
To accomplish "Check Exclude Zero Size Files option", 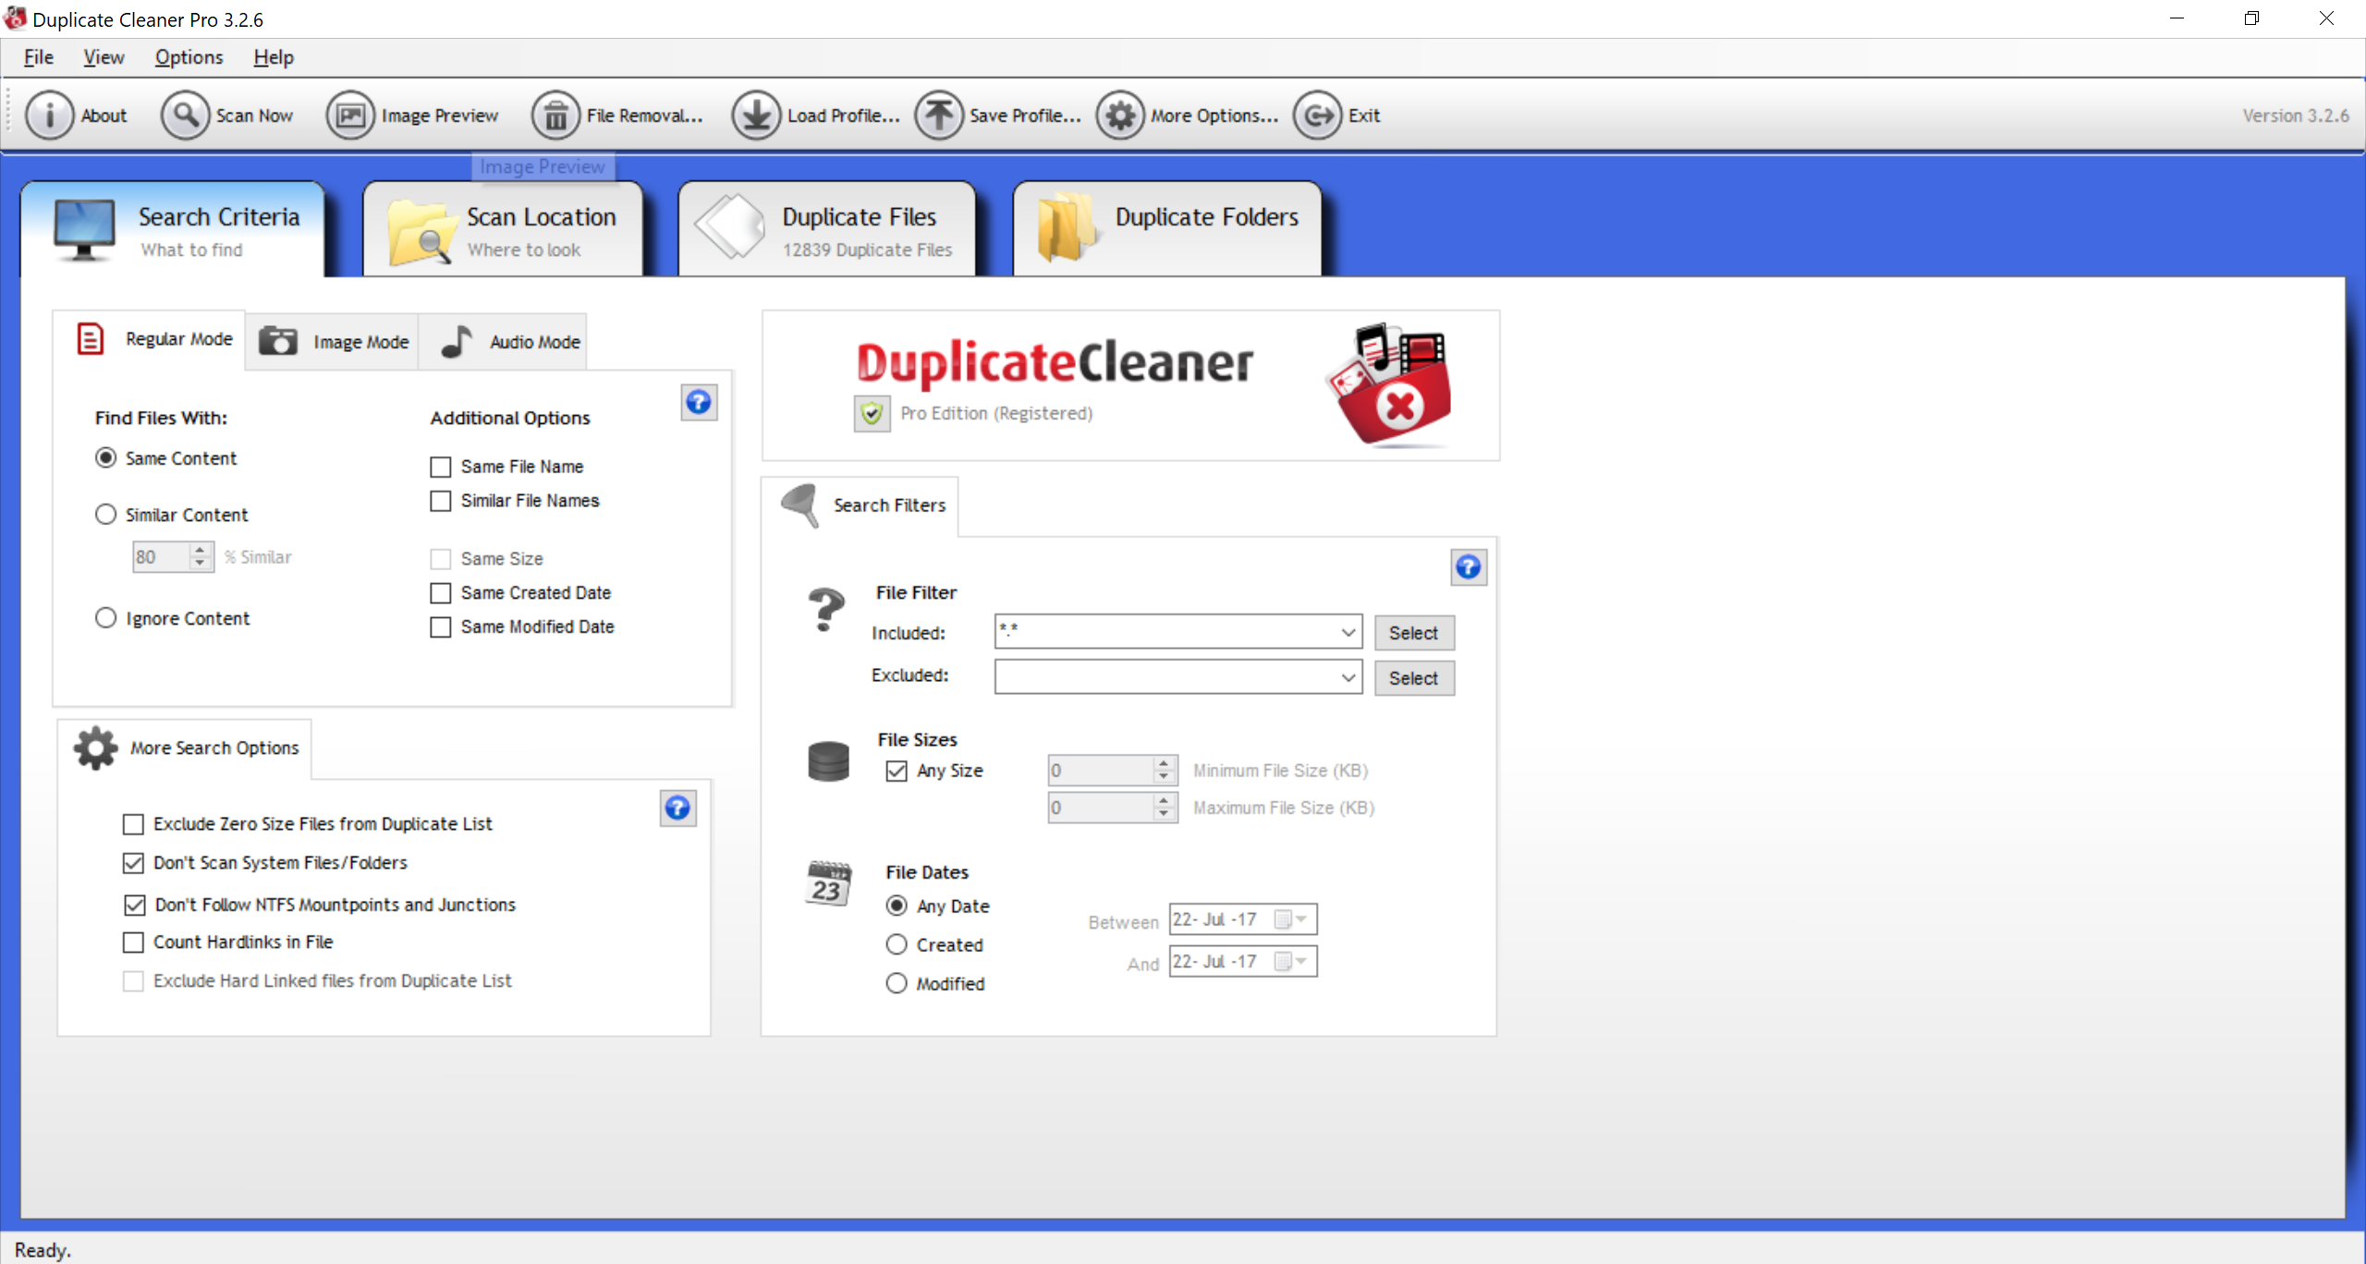I will pos(134,823).
